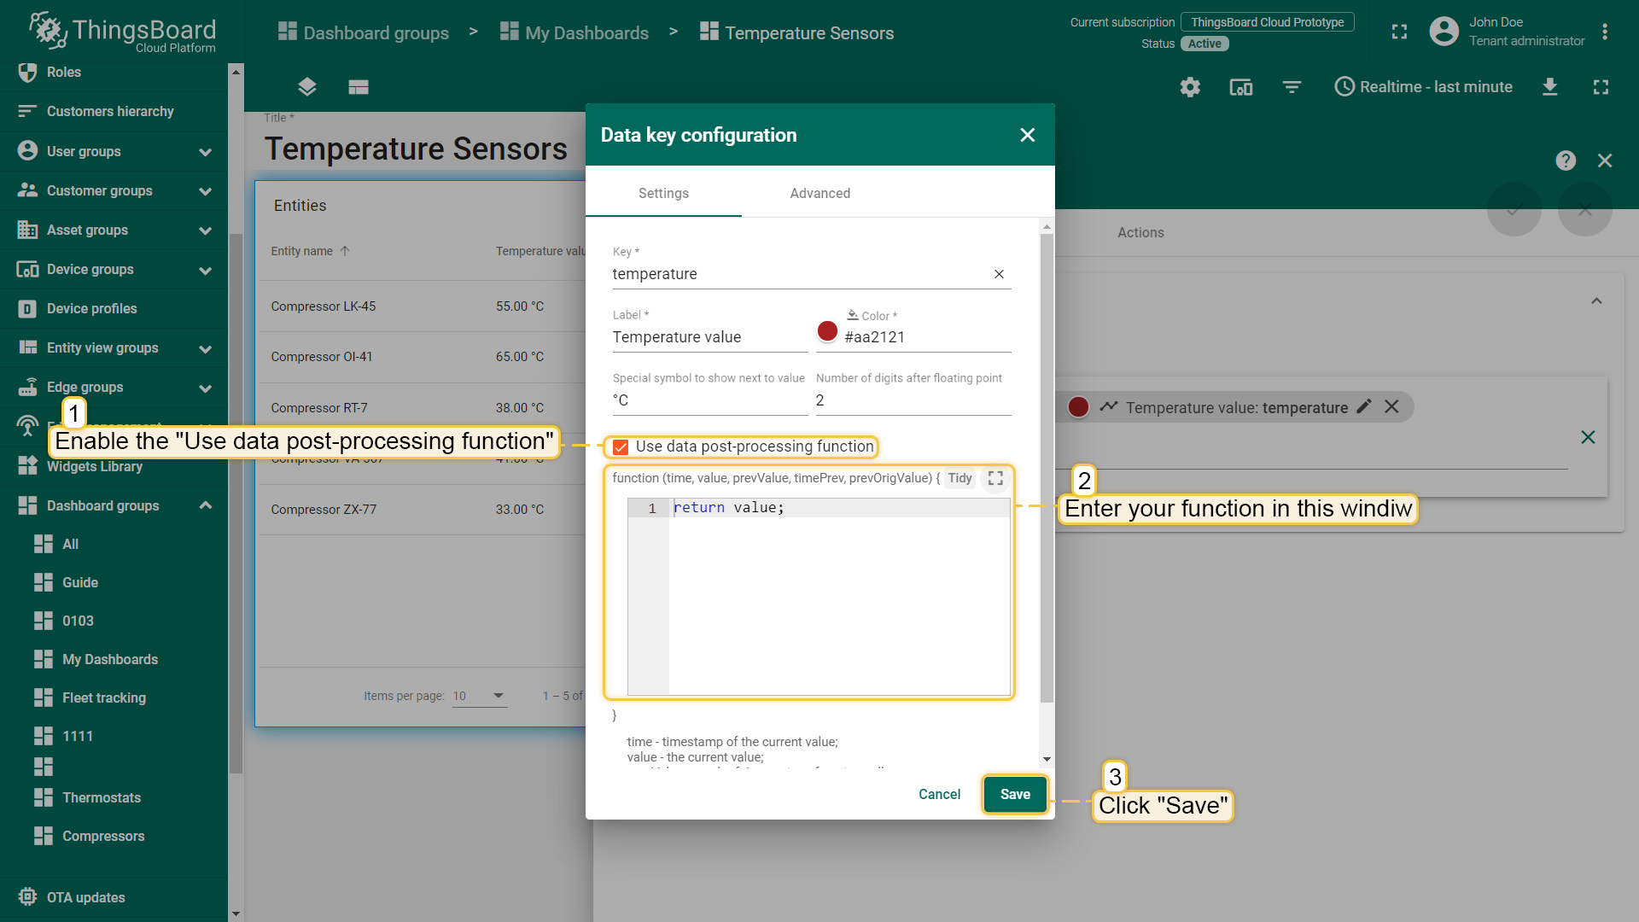Click the dialog vertical scrollbar
The image size is (1639, 922).
1047,468
